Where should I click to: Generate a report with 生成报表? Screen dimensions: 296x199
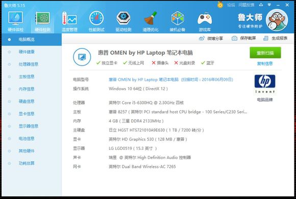pyautogui.click(x=275, y=38)
